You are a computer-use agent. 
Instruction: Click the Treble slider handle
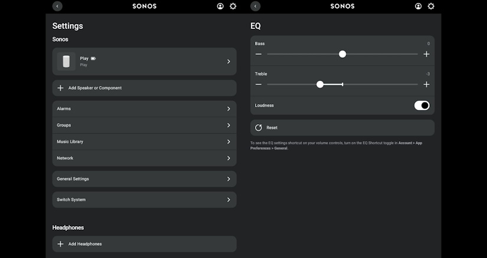point(320,84)
